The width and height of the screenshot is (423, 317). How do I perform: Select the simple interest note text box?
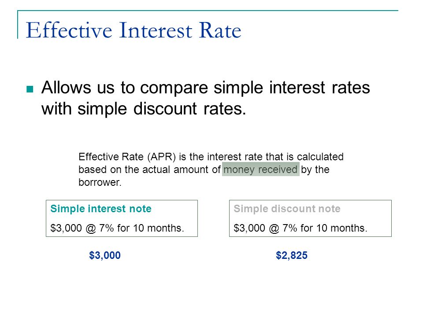pos(122,218)
